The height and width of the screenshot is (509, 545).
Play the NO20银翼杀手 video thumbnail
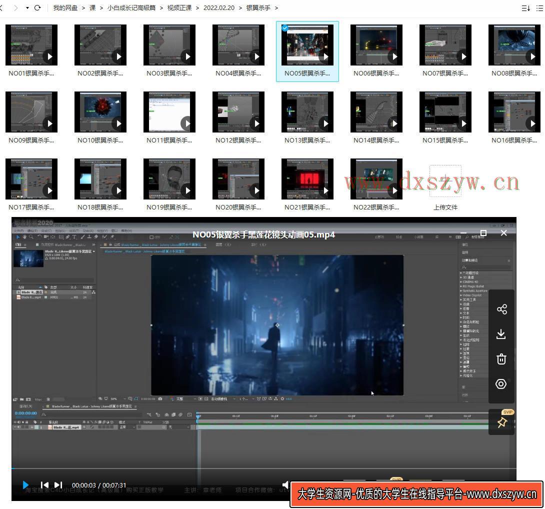[x=238, y=179]
